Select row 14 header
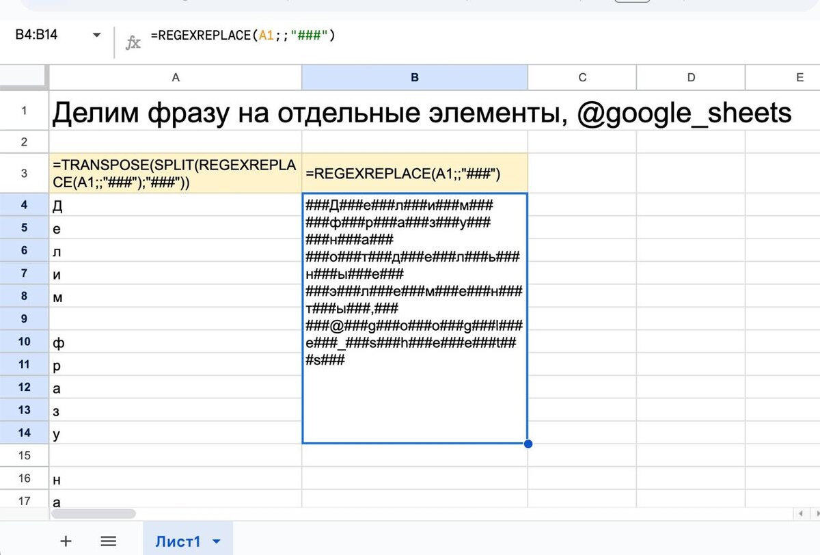The width and height of the screenshot is (820, 555). coord(24,432)
